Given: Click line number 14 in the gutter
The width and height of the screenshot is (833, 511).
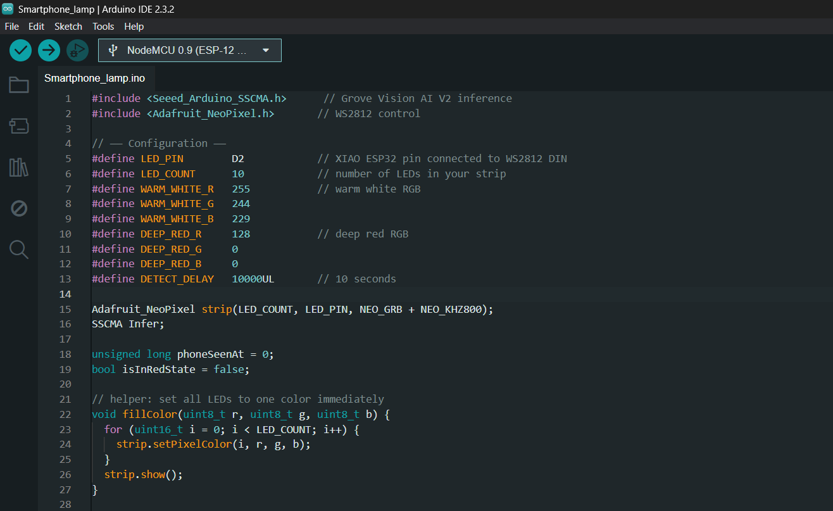Looking at the screenshot, I should (65, 294).
